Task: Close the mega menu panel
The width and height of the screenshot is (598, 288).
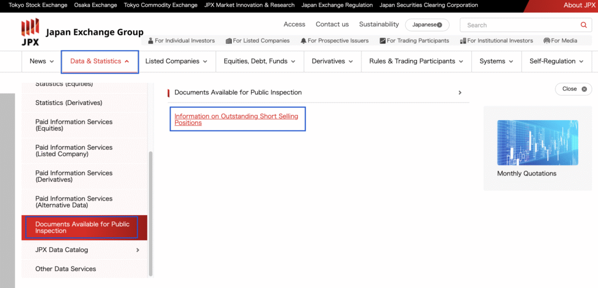Action: pos(573,89)
